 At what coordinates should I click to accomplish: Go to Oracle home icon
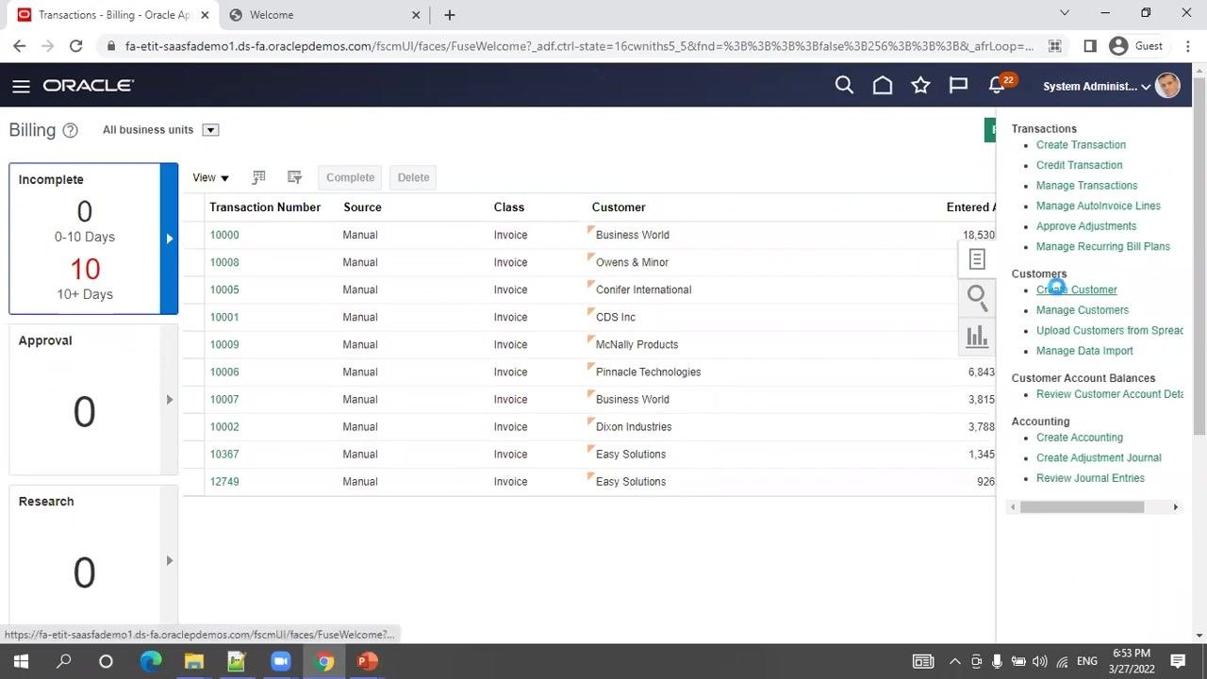pos(883,86)
